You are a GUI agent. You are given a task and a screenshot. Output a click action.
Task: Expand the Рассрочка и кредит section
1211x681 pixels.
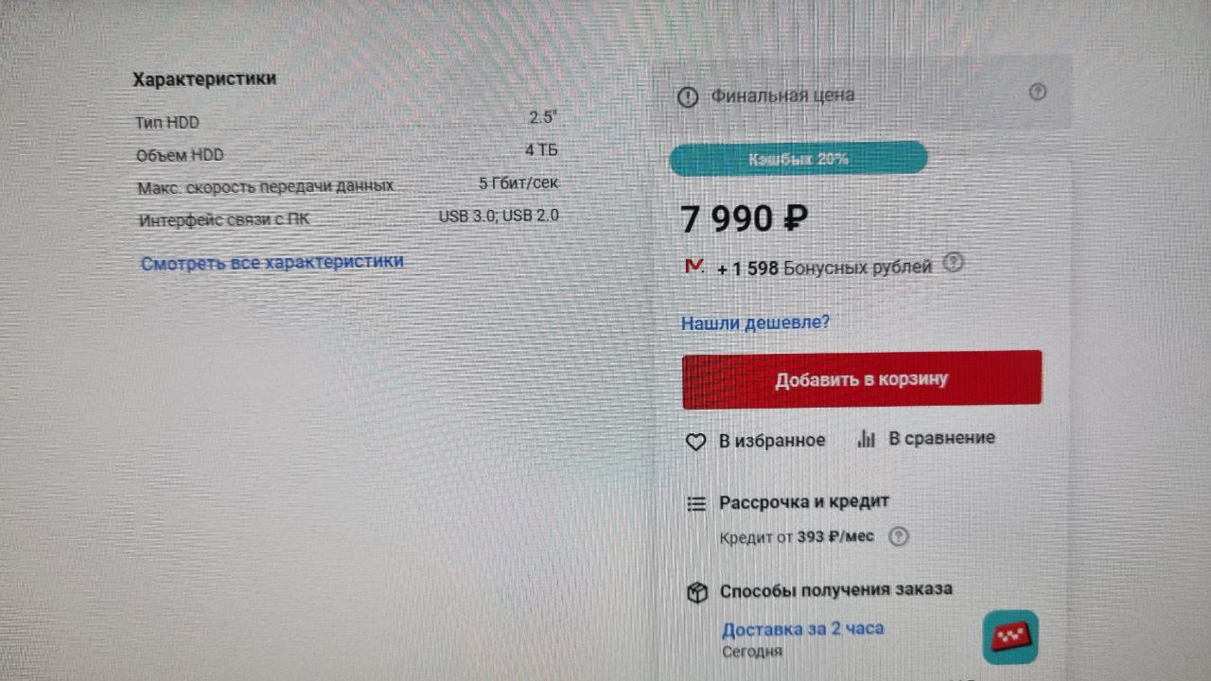pyautogui.click(x=804, y=502)
